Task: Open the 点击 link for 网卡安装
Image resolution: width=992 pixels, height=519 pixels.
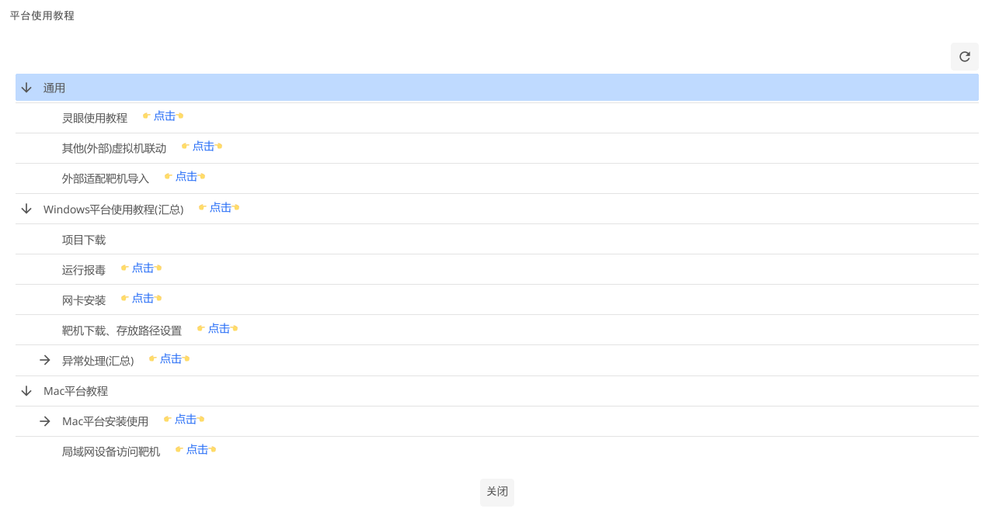Action: tap(142, 299)
